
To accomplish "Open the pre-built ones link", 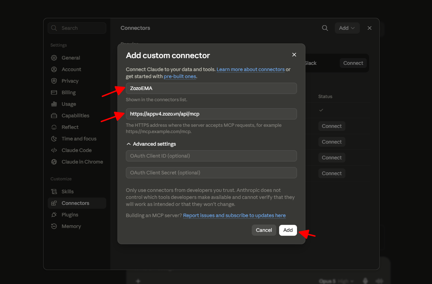I will pos(180,76).
